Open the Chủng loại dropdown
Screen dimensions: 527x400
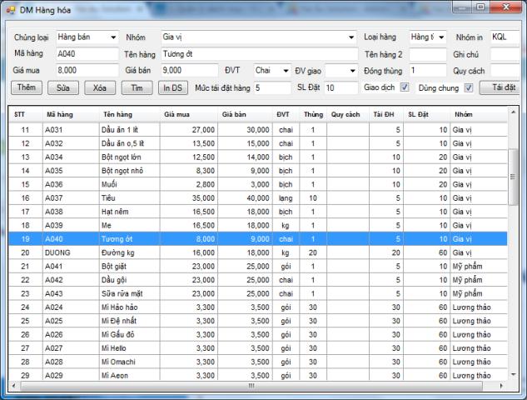113,37
